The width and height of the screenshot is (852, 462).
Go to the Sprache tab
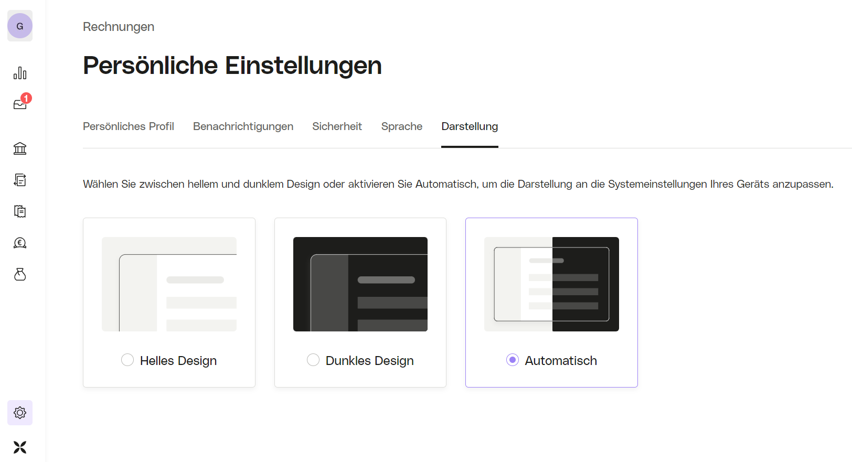402,126
